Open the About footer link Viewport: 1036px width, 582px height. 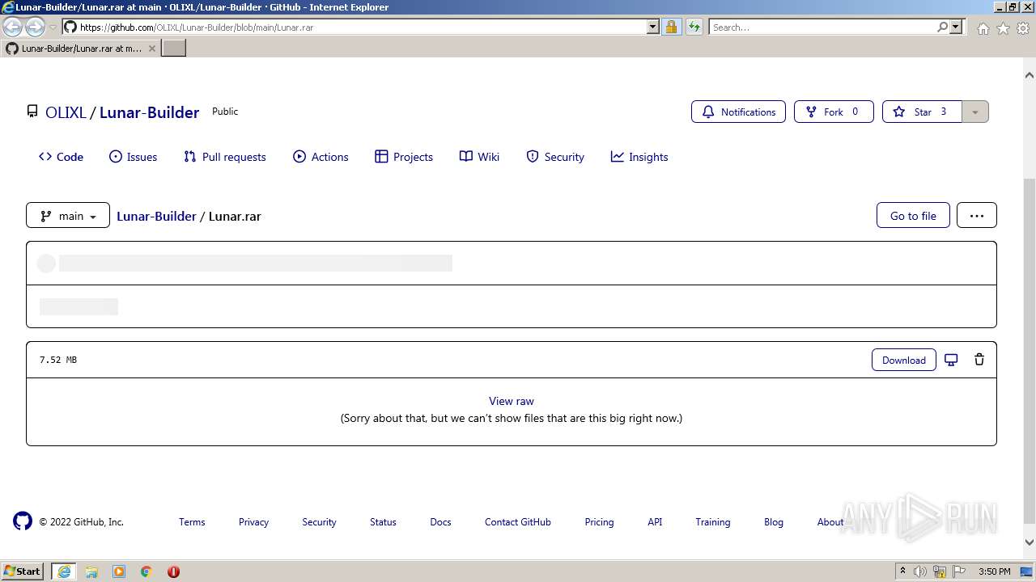click(x=830, y=522)
